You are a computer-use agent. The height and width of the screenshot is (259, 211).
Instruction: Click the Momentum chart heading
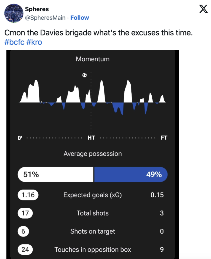[93, 59]
